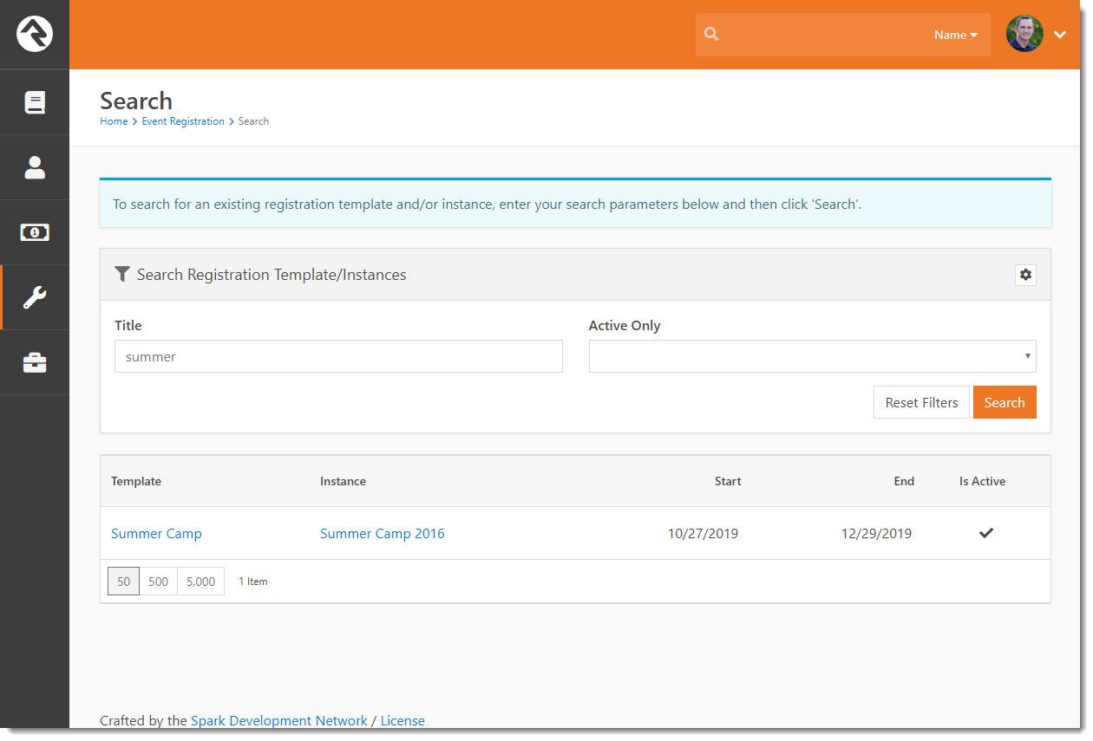This screenshot has height=741, width=1093.
Task: Set page size to 5,000
Action: (200, 582)
